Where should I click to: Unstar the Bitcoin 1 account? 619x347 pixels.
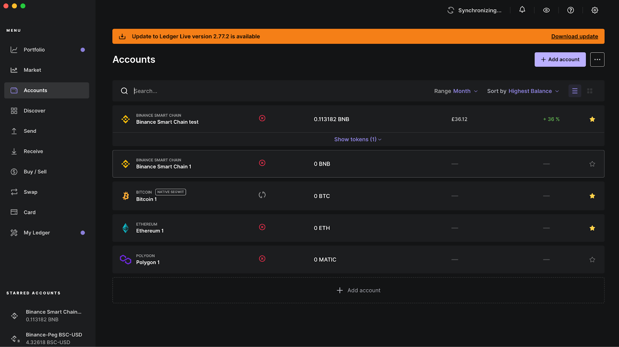coord(592,196)
